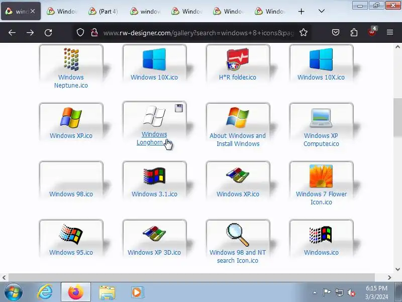Select the About Windows flag icon image

238,118
